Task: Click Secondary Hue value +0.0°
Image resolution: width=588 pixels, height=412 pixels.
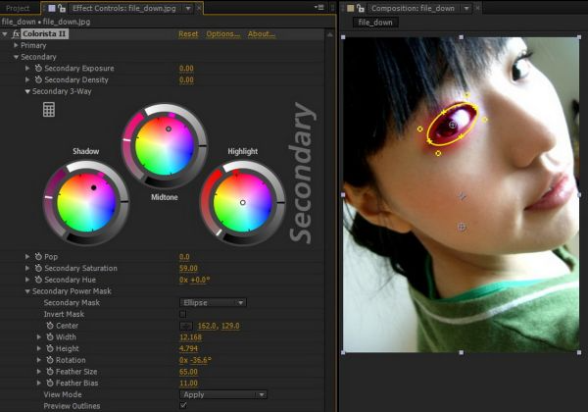Action: tap(200, 280)
